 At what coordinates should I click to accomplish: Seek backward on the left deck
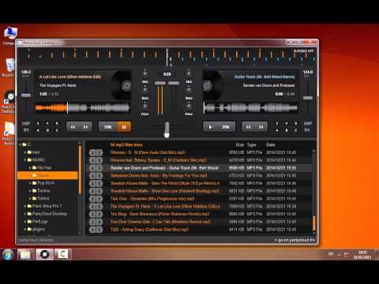click(73, 127)
